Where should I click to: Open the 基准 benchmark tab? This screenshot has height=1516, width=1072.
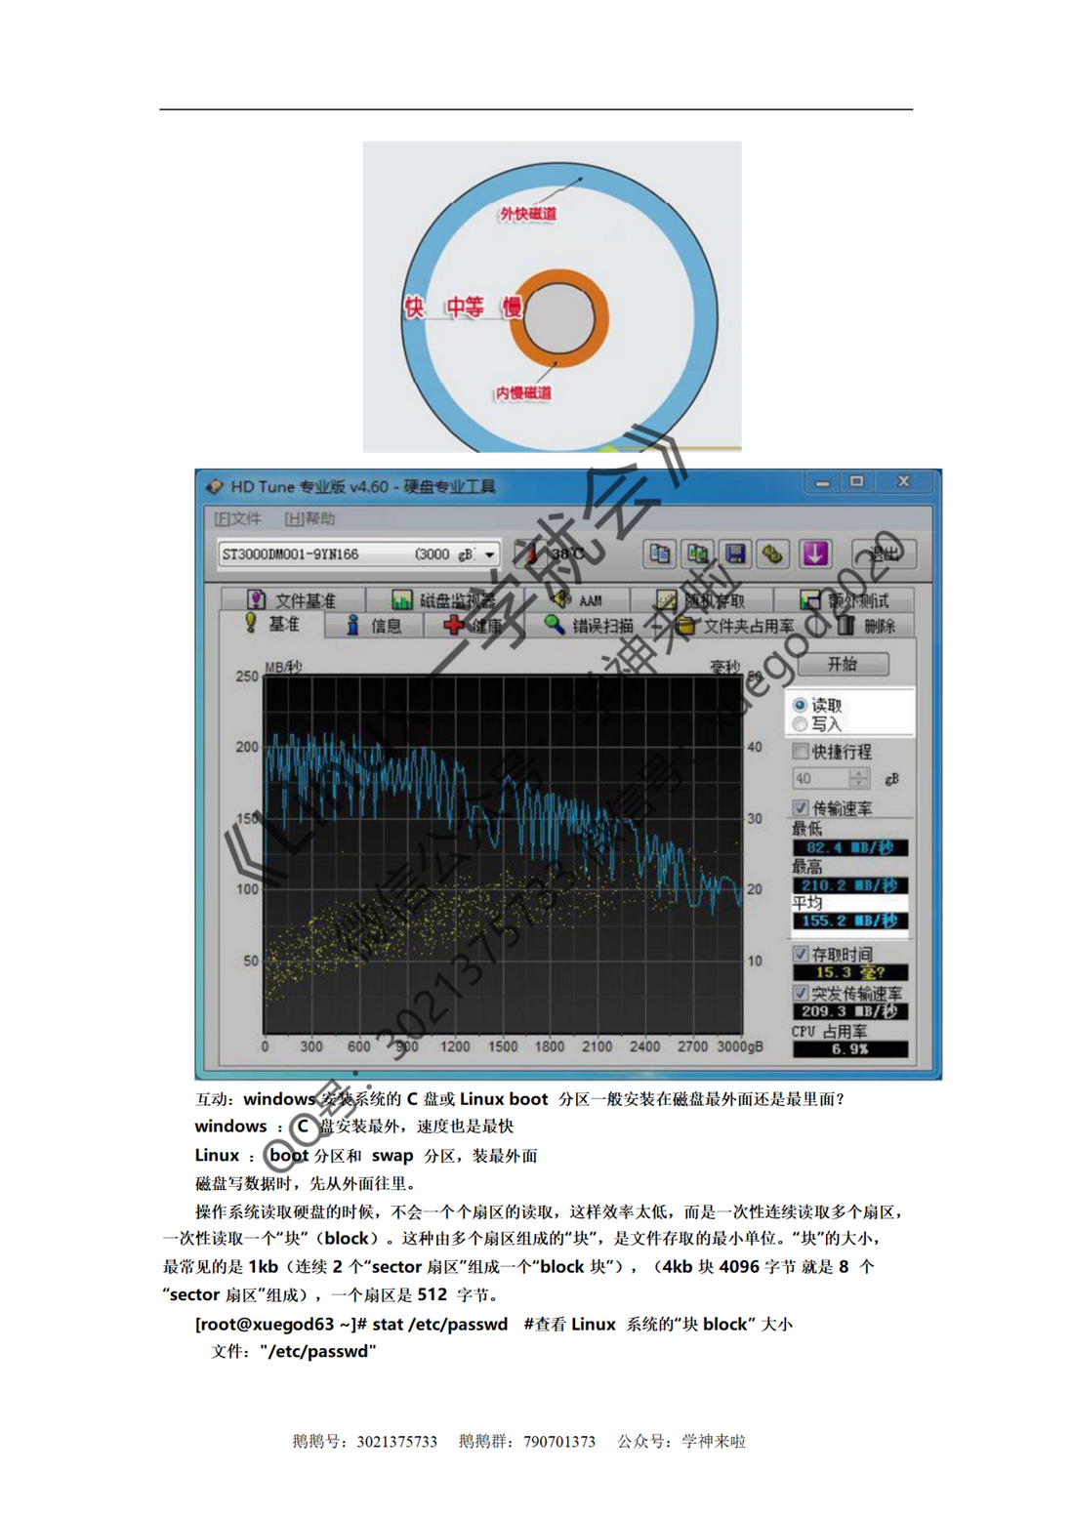(272, 625)
